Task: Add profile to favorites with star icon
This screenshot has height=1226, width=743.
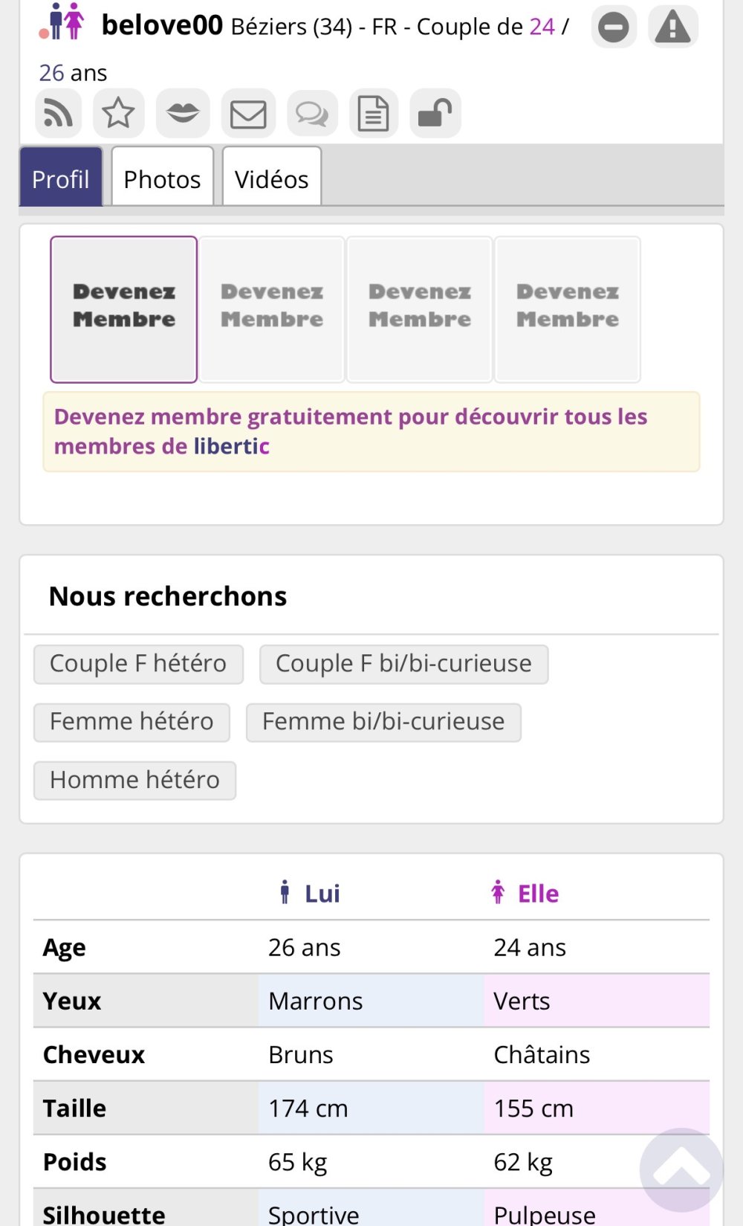Action: coord(118,114)
